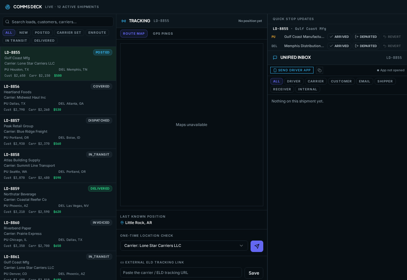Send the one-time location check
This screenshot has height=280, width=407.
click(257, 246)
